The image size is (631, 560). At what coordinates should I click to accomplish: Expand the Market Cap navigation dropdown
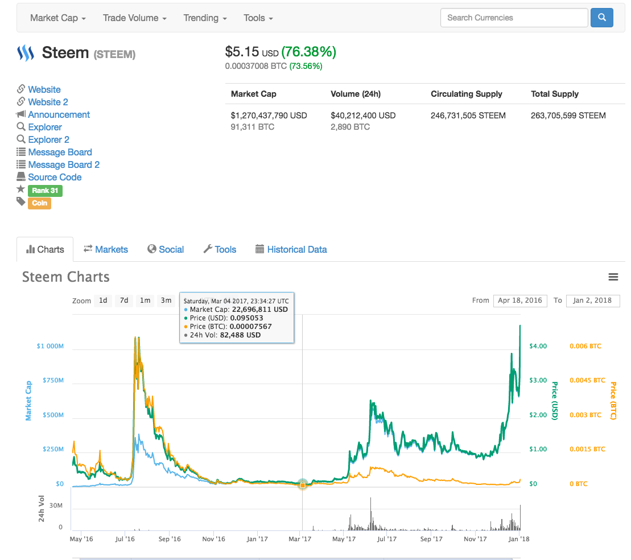pos(58,18)
